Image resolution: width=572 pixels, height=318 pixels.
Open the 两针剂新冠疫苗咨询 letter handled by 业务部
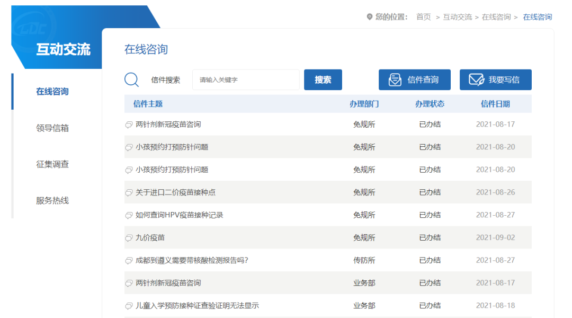[168, 283]
